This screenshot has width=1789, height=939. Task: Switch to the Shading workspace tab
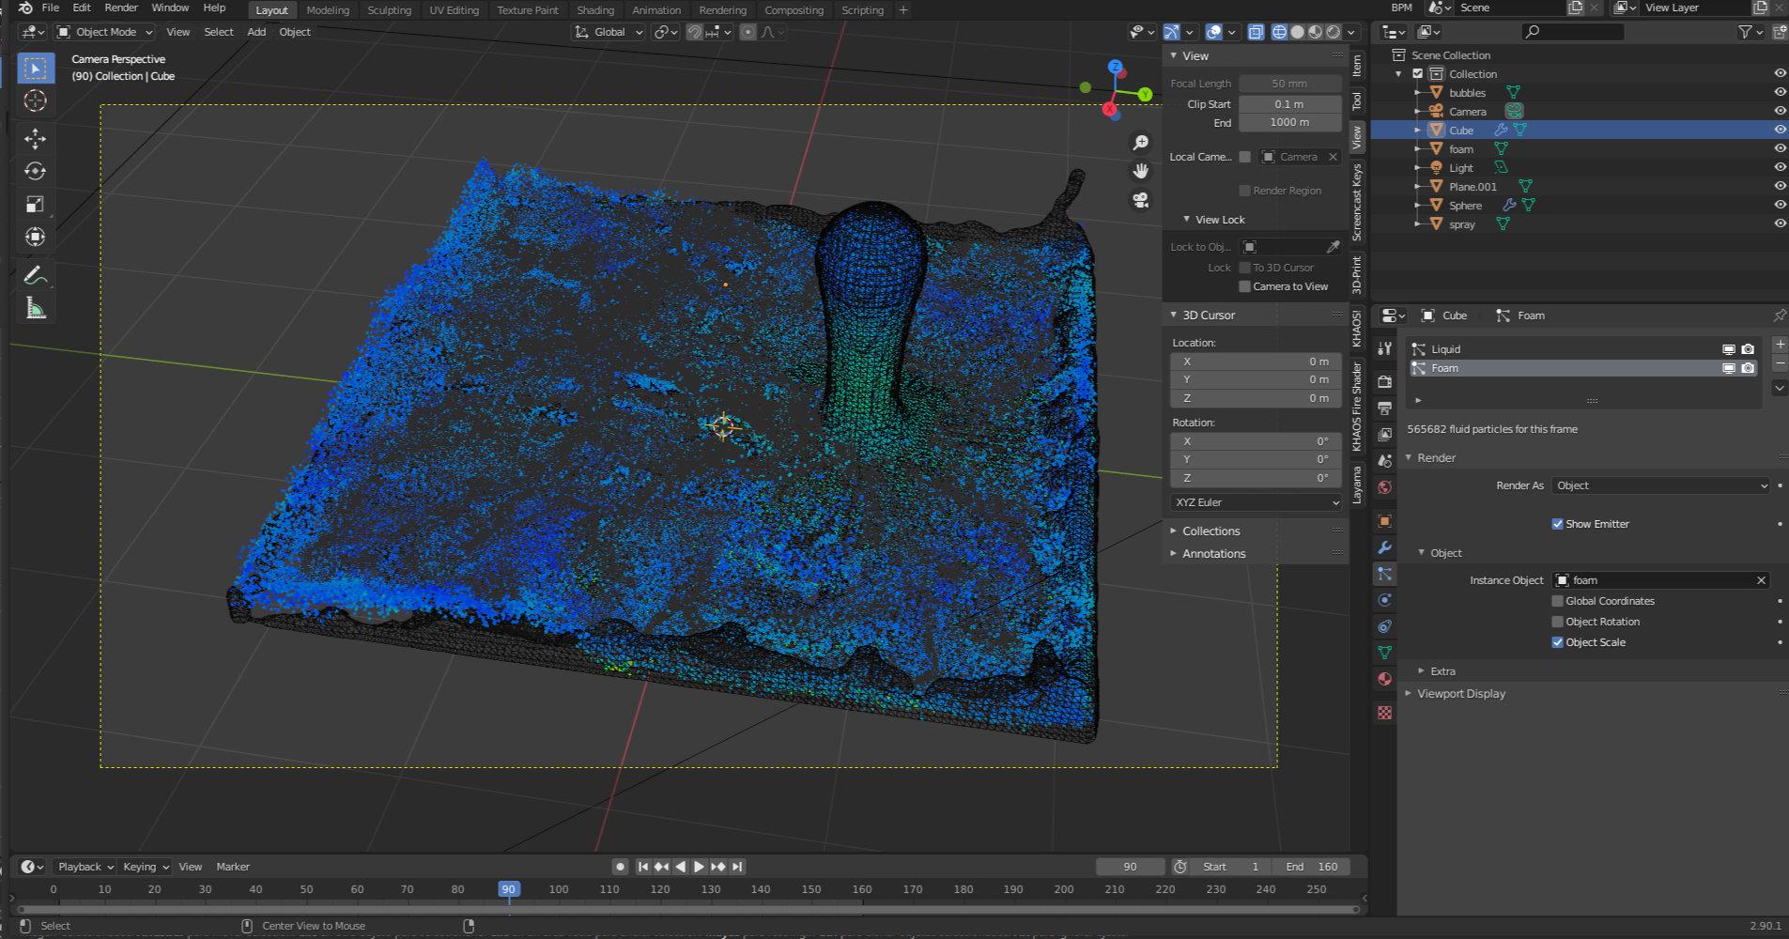pos(595,10)
